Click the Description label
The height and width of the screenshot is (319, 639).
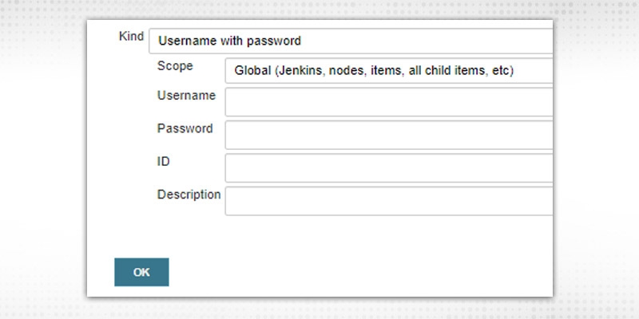click(189, 194)
